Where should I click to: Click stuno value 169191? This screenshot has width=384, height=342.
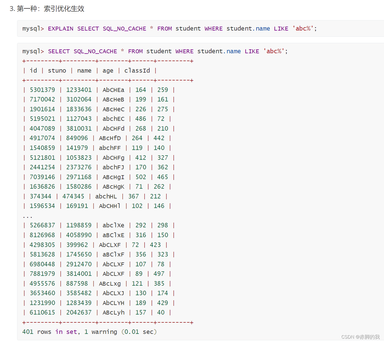77,206
